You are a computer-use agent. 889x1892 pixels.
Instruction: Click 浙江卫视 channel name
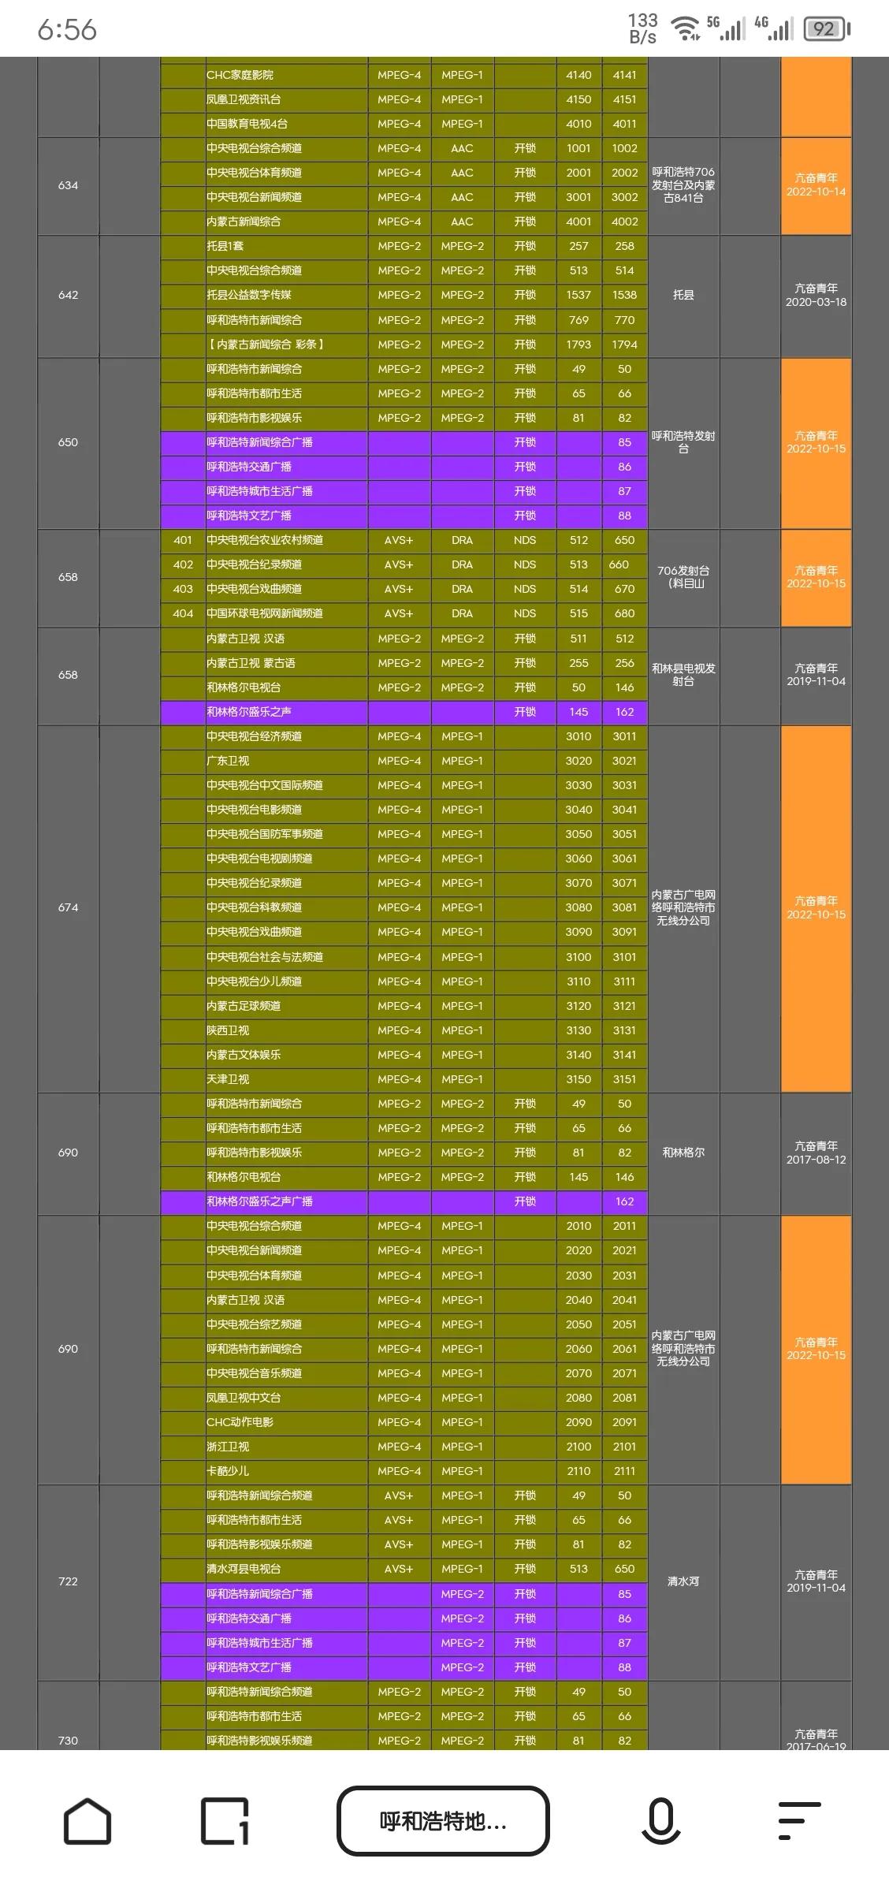pos(228,1447)
